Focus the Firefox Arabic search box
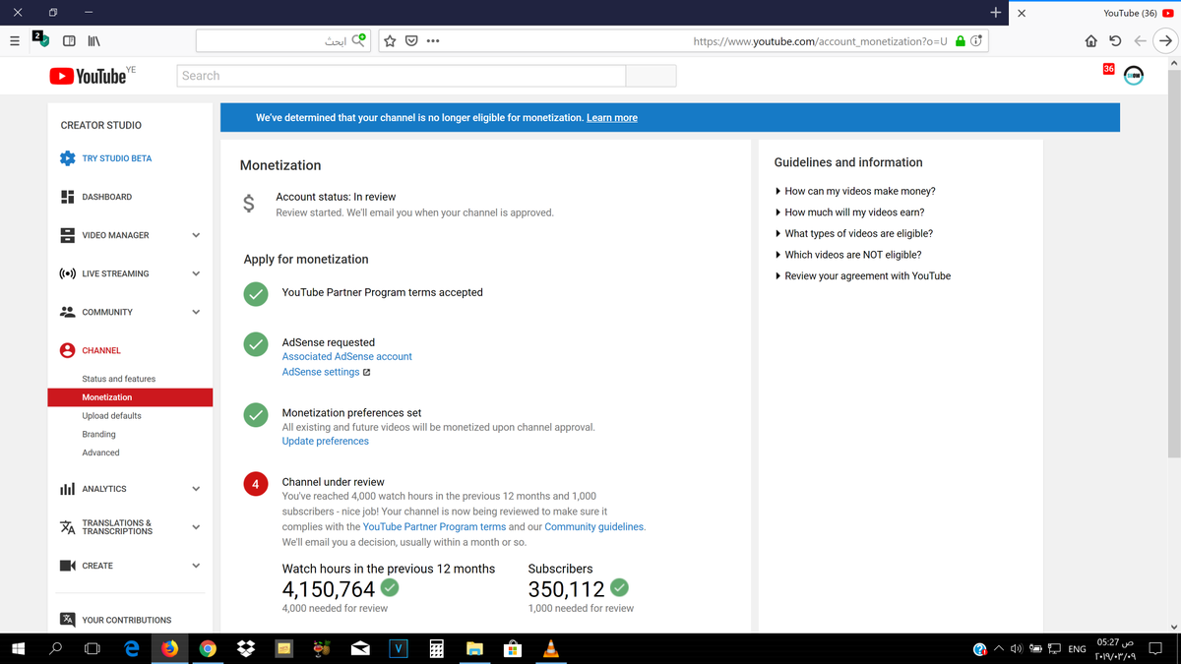Screen dimensions: 1181x664 click(281, 41)
